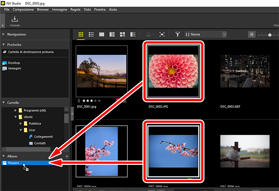The width and height of the screenshot is (279, 191).
Task: Click the red label on DSC_0001.jpg
Action: point(118,100)
